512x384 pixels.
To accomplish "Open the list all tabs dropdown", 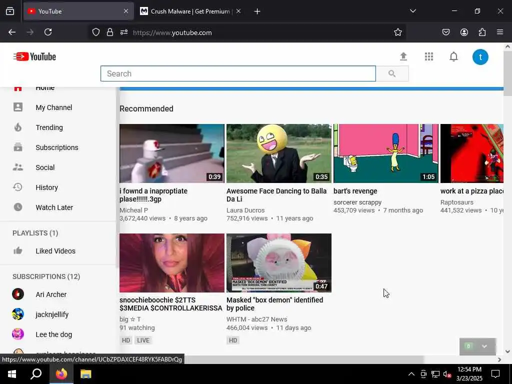I will point(412,11).
